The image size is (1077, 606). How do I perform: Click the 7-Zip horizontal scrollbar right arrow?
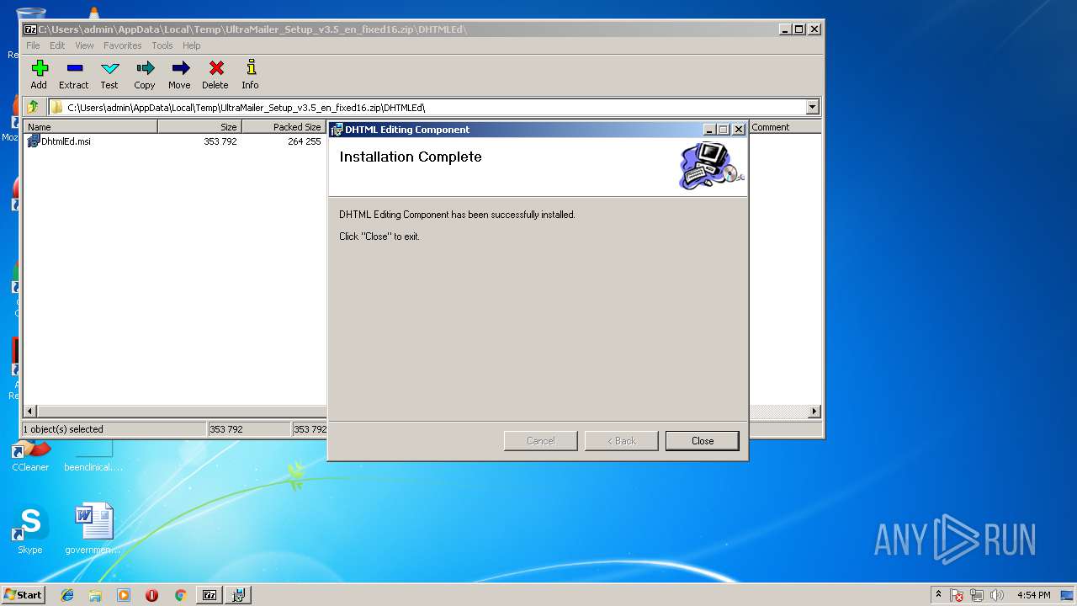pos(814,412)
